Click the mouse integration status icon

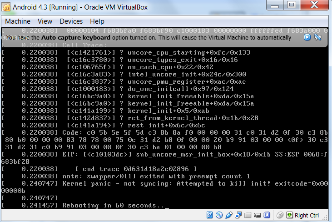point(280,215)
